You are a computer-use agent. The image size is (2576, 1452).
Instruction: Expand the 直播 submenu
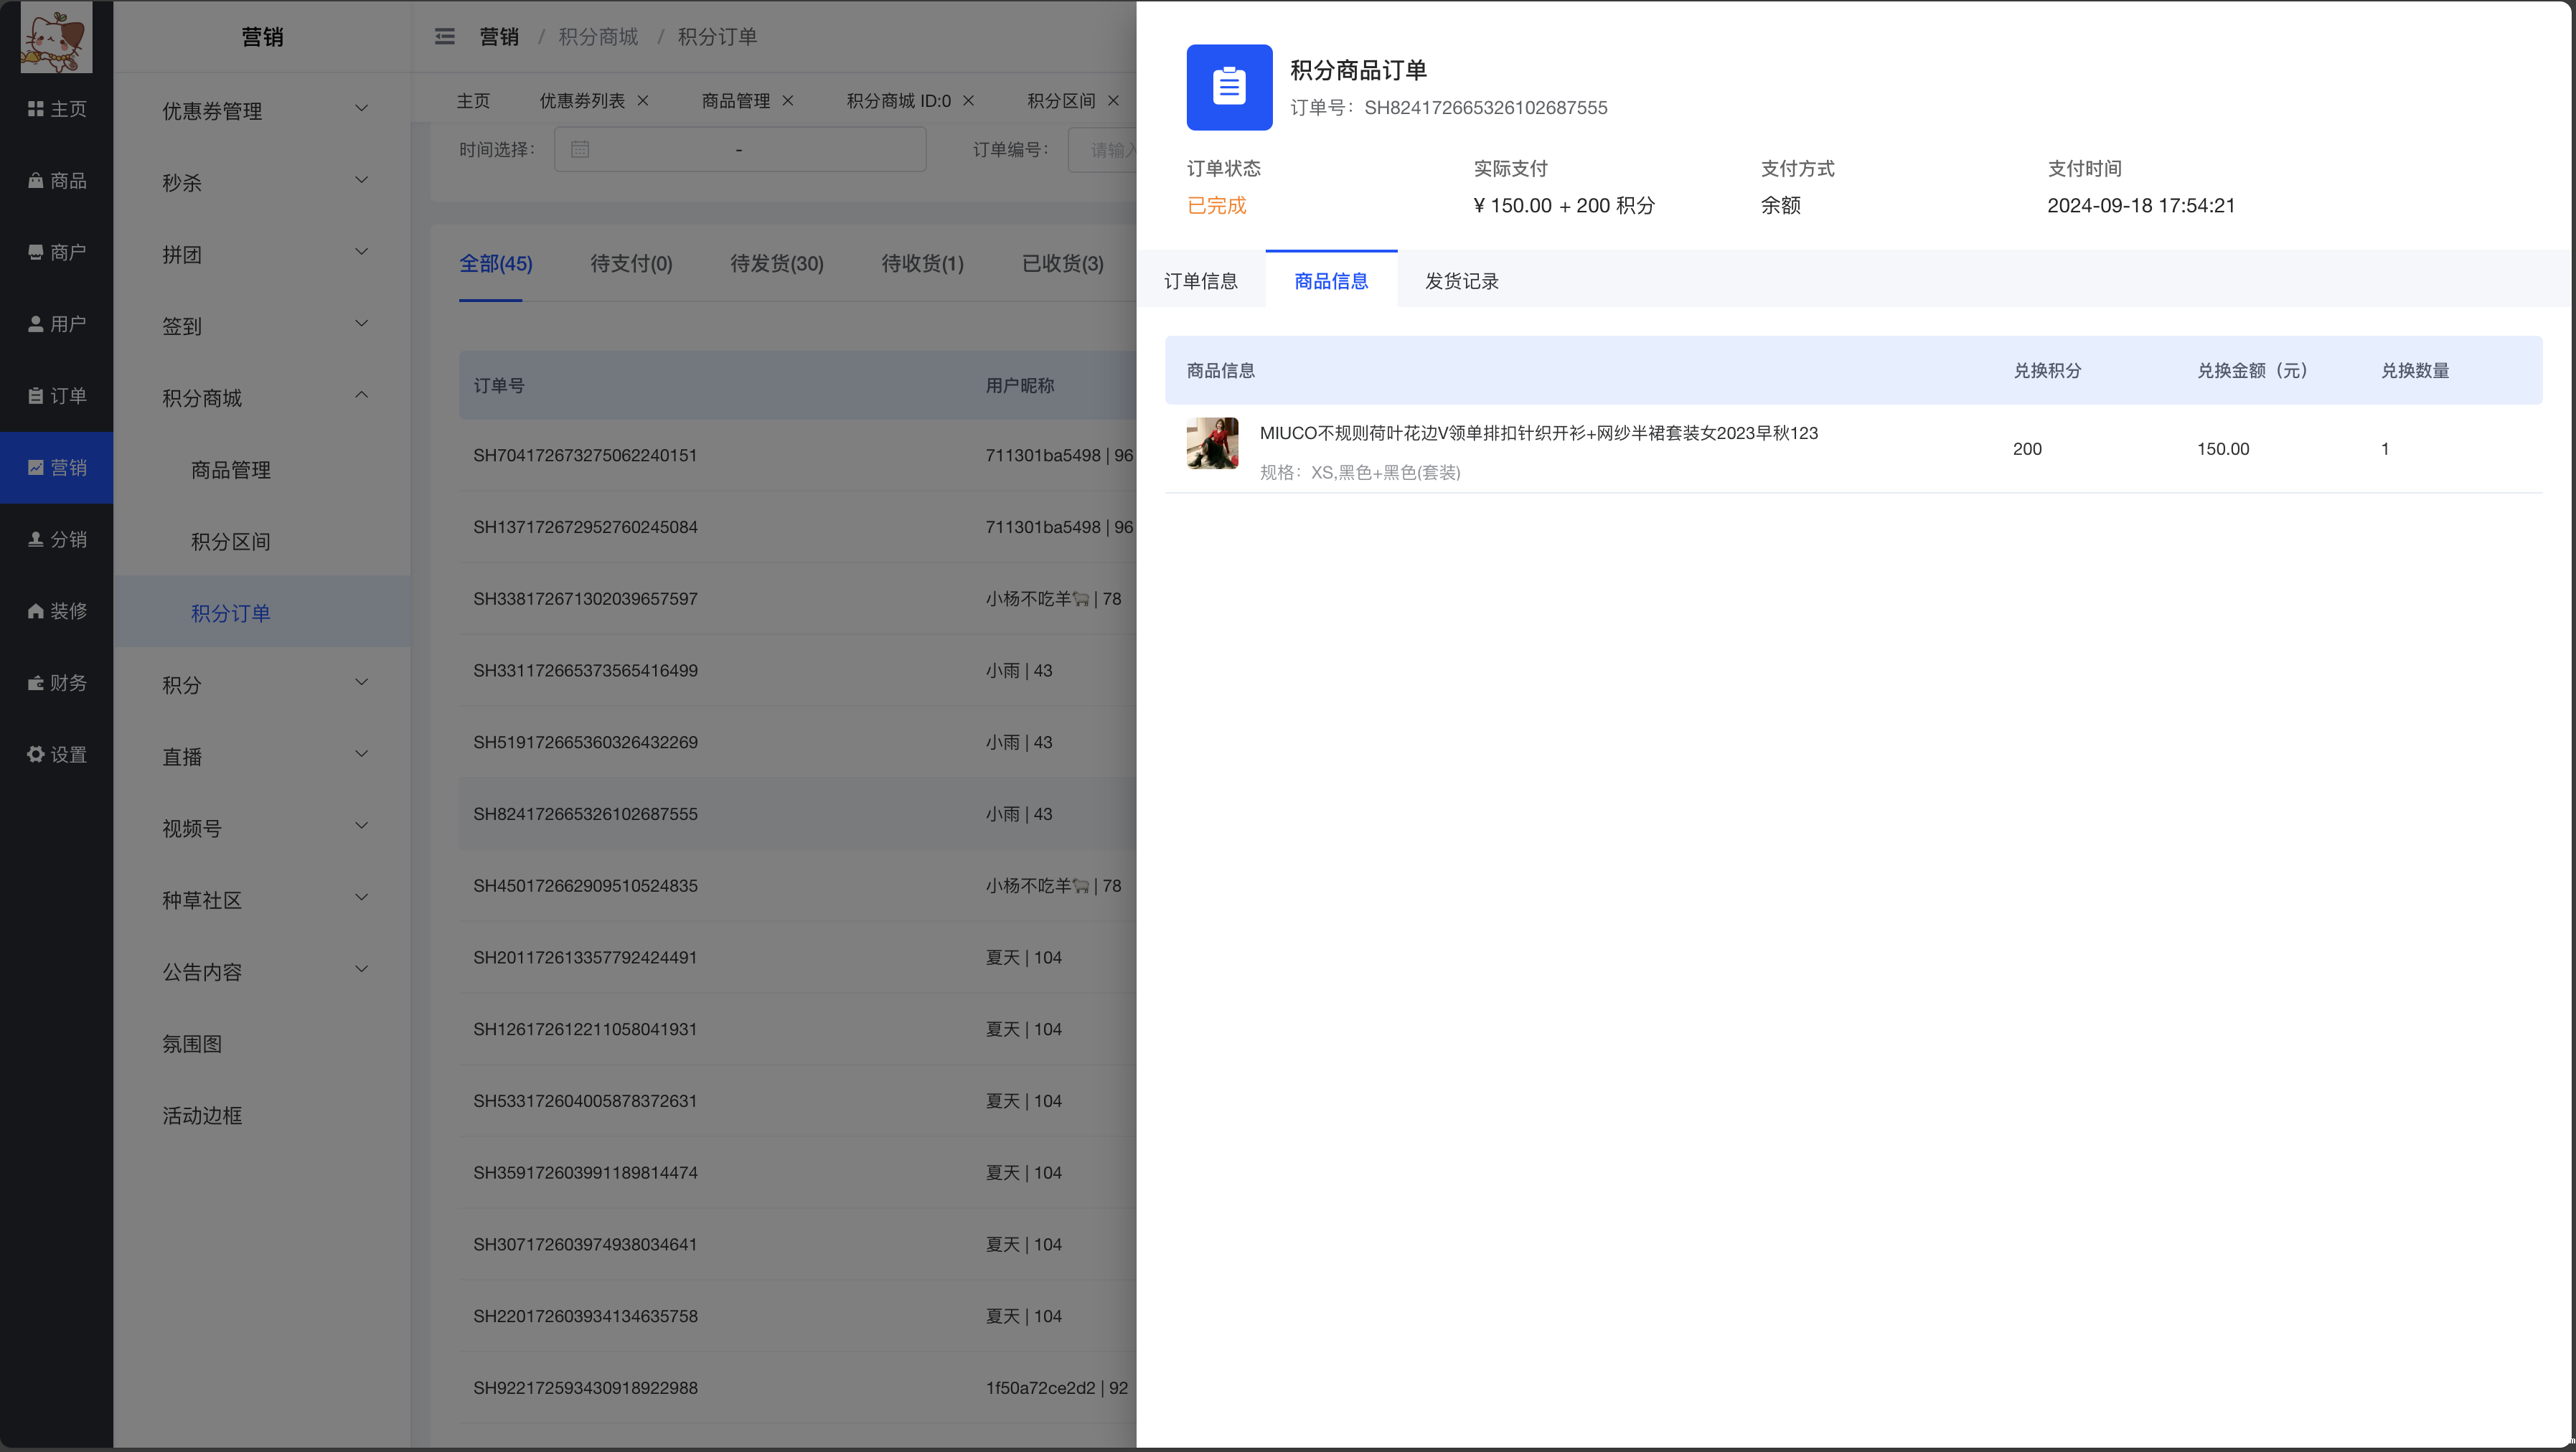tap(264, 756)
